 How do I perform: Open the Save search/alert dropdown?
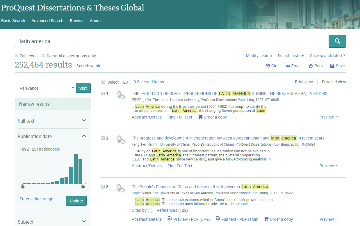pyautogui.click(x=328, y=56)
